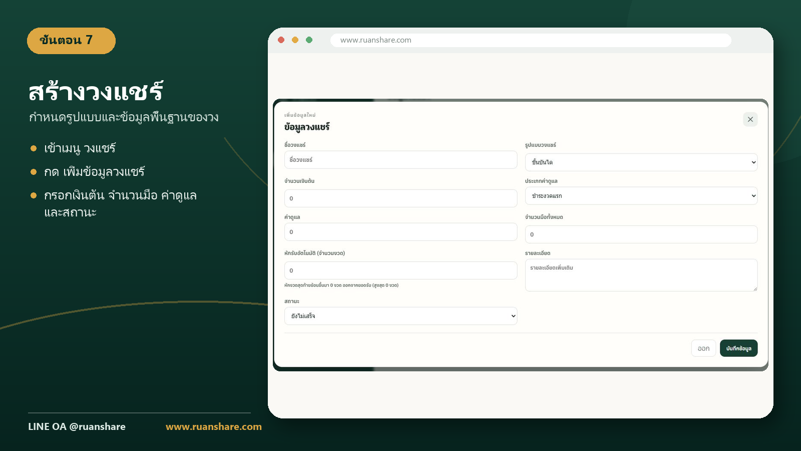The width and height of the screenshot is (801, 451).
Task: Click the ชื่อวงแชร์ name input field
Action: click(x=400, y=160)
